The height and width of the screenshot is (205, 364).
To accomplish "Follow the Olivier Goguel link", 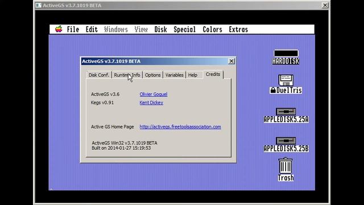I will [x=154, y=94].
